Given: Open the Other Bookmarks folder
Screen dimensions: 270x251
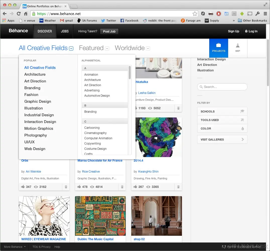Looking at the screenshot, I should tap(252, 21).
